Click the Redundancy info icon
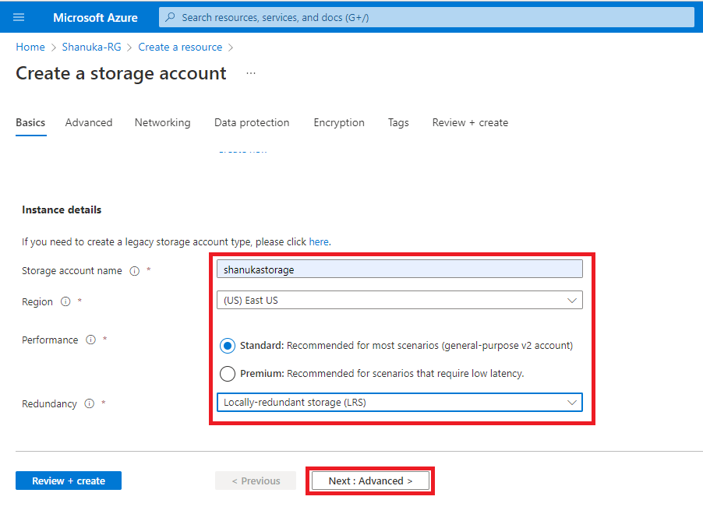 click(x=89, y=404)
